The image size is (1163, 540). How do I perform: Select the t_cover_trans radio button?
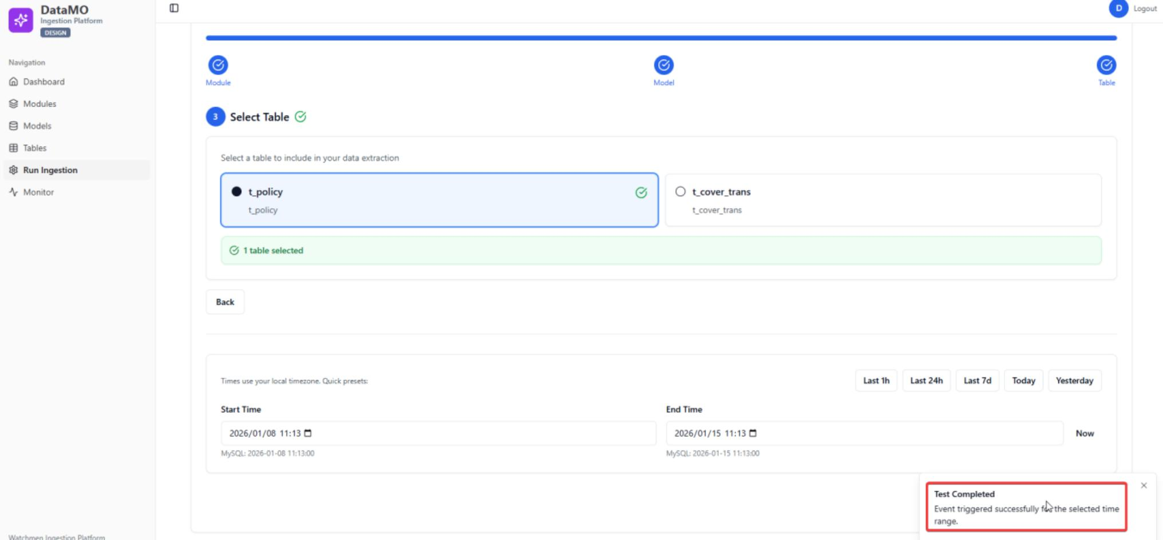(x=681, y=191)
